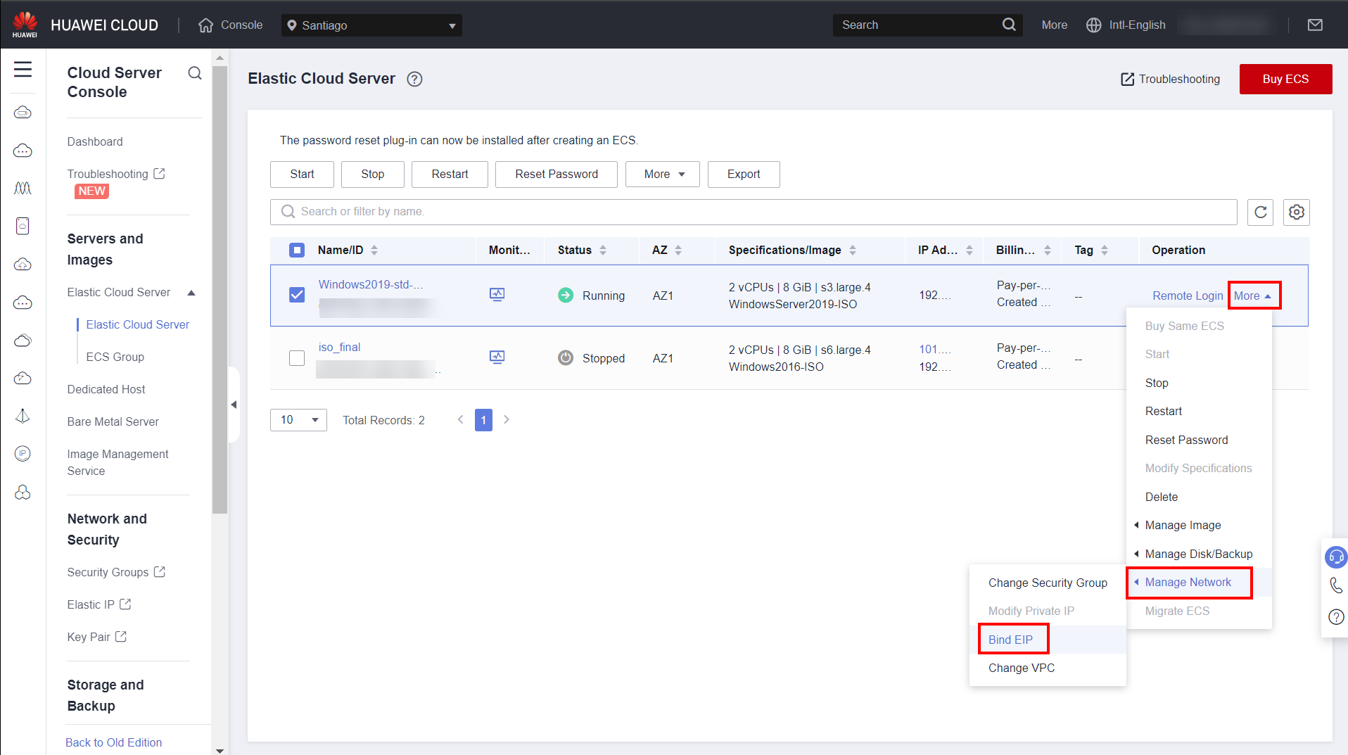The width and height of the screenshot is (1348, 755).
Task: Select Bind EIP from the submenu
Action: point(1010,640)
